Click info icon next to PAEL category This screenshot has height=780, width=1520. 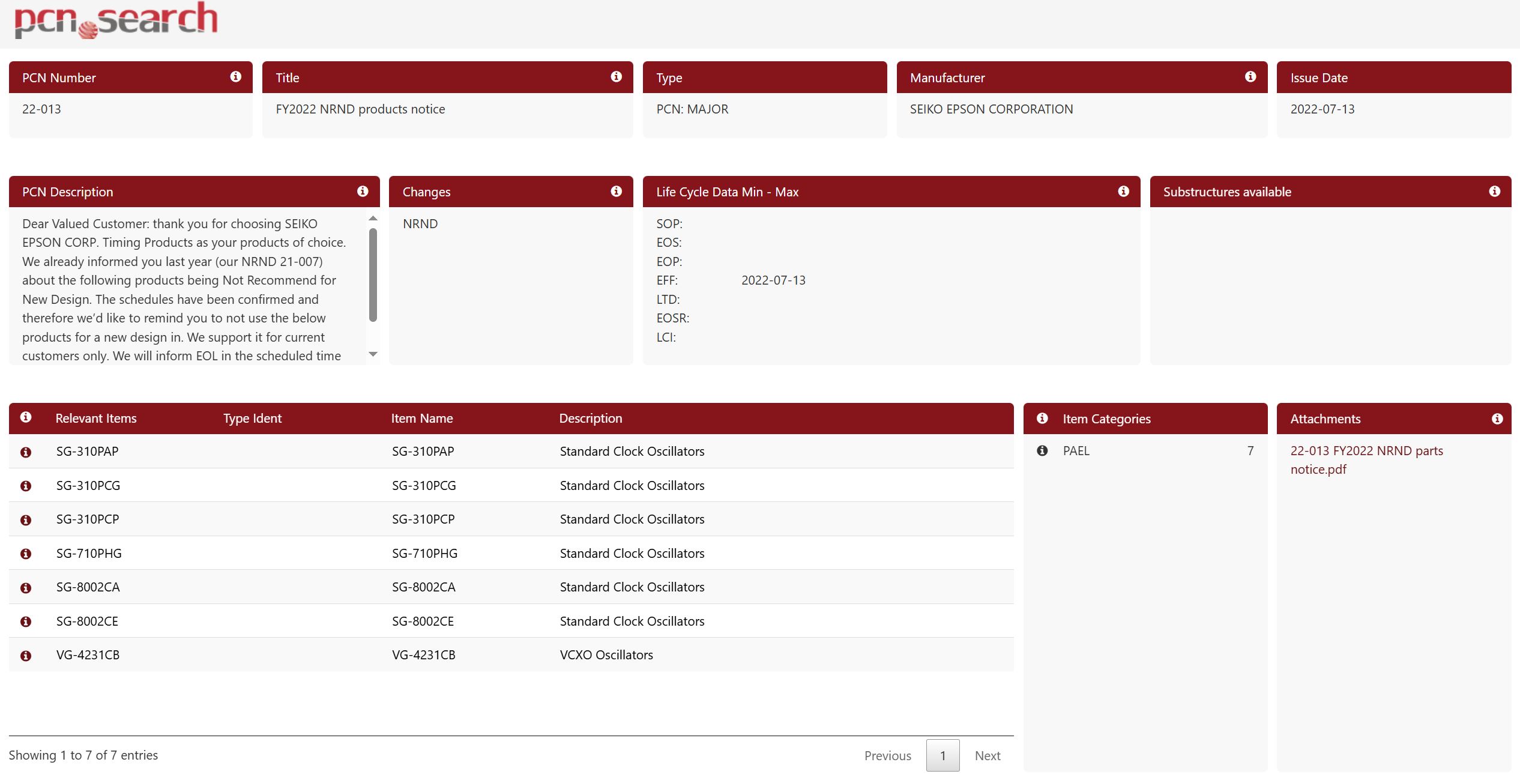pos(1042,451)
